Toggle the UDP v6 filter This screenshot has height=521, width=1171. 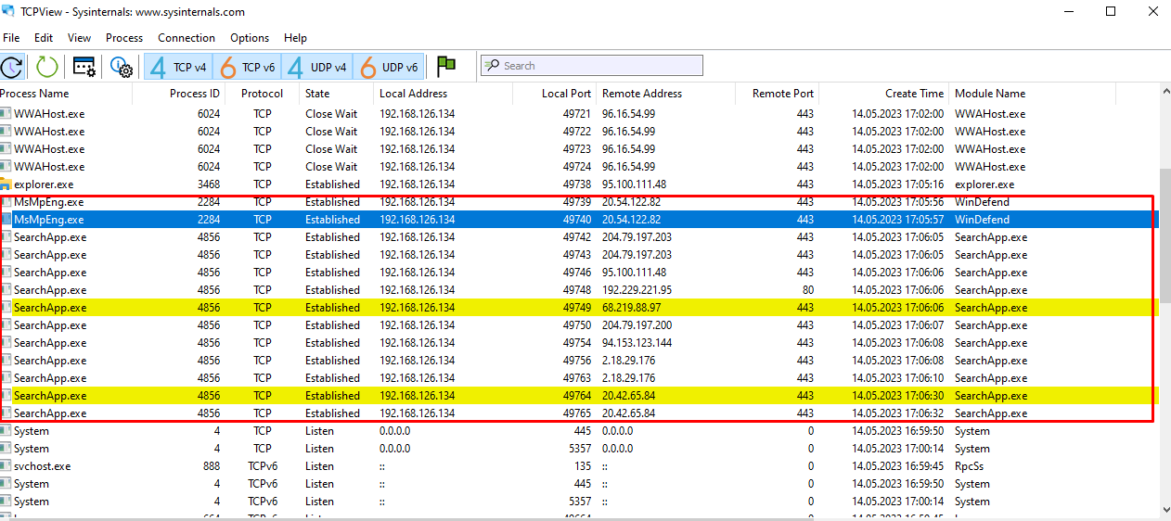pyautogui.click(x=389, y=67)
